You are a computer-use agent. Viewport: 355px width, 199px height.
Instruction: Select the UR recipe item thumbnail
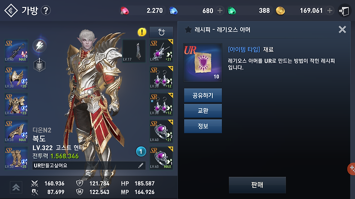[203, 63]
